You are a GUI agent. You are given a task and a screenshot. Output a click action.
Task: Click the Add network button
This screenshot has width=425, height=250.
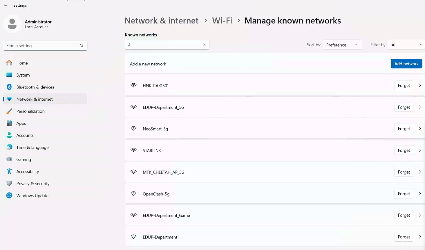(406, 64)
